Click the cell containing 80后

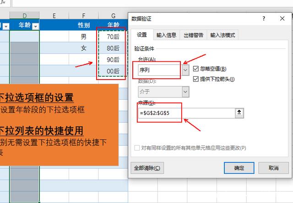(x=113, y=48)
